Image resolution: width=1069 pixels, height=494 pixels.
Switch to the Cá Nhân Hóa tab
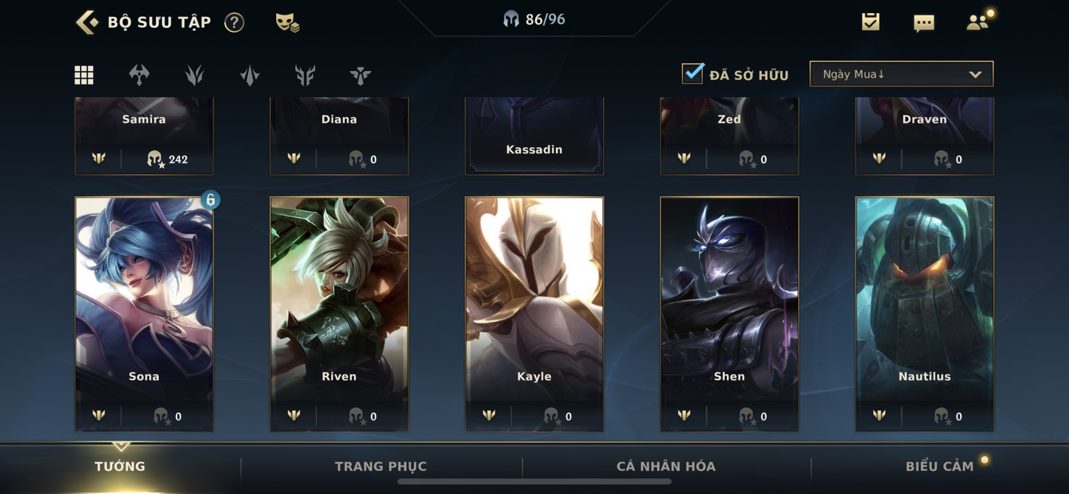[x=666, y=467]
